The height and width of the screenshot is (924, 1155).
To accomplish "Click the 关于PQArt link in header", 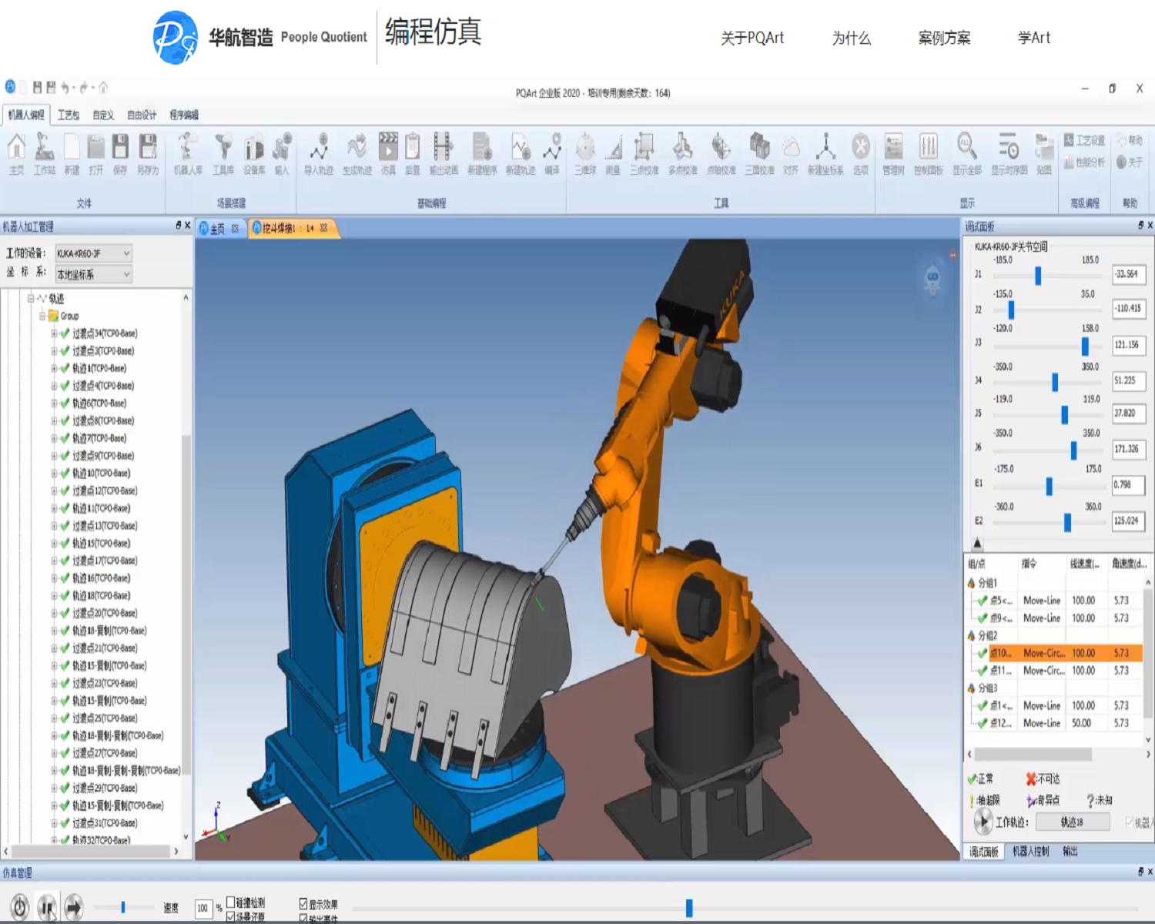I will (752, 38).
